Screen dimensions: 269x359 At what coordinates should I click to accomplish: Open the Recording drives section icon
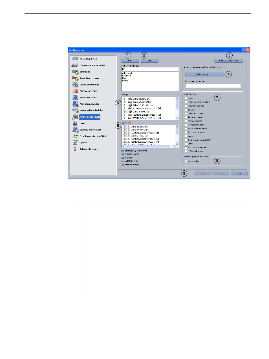[75, 59]
